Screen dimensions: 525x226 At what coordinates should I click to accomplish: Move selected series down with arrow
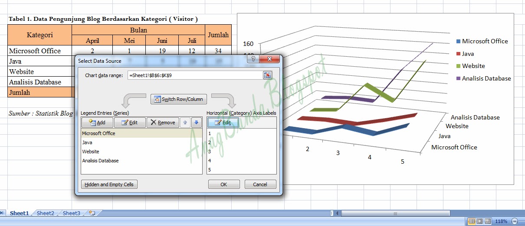pyautogui.click(x=197, y=123)
